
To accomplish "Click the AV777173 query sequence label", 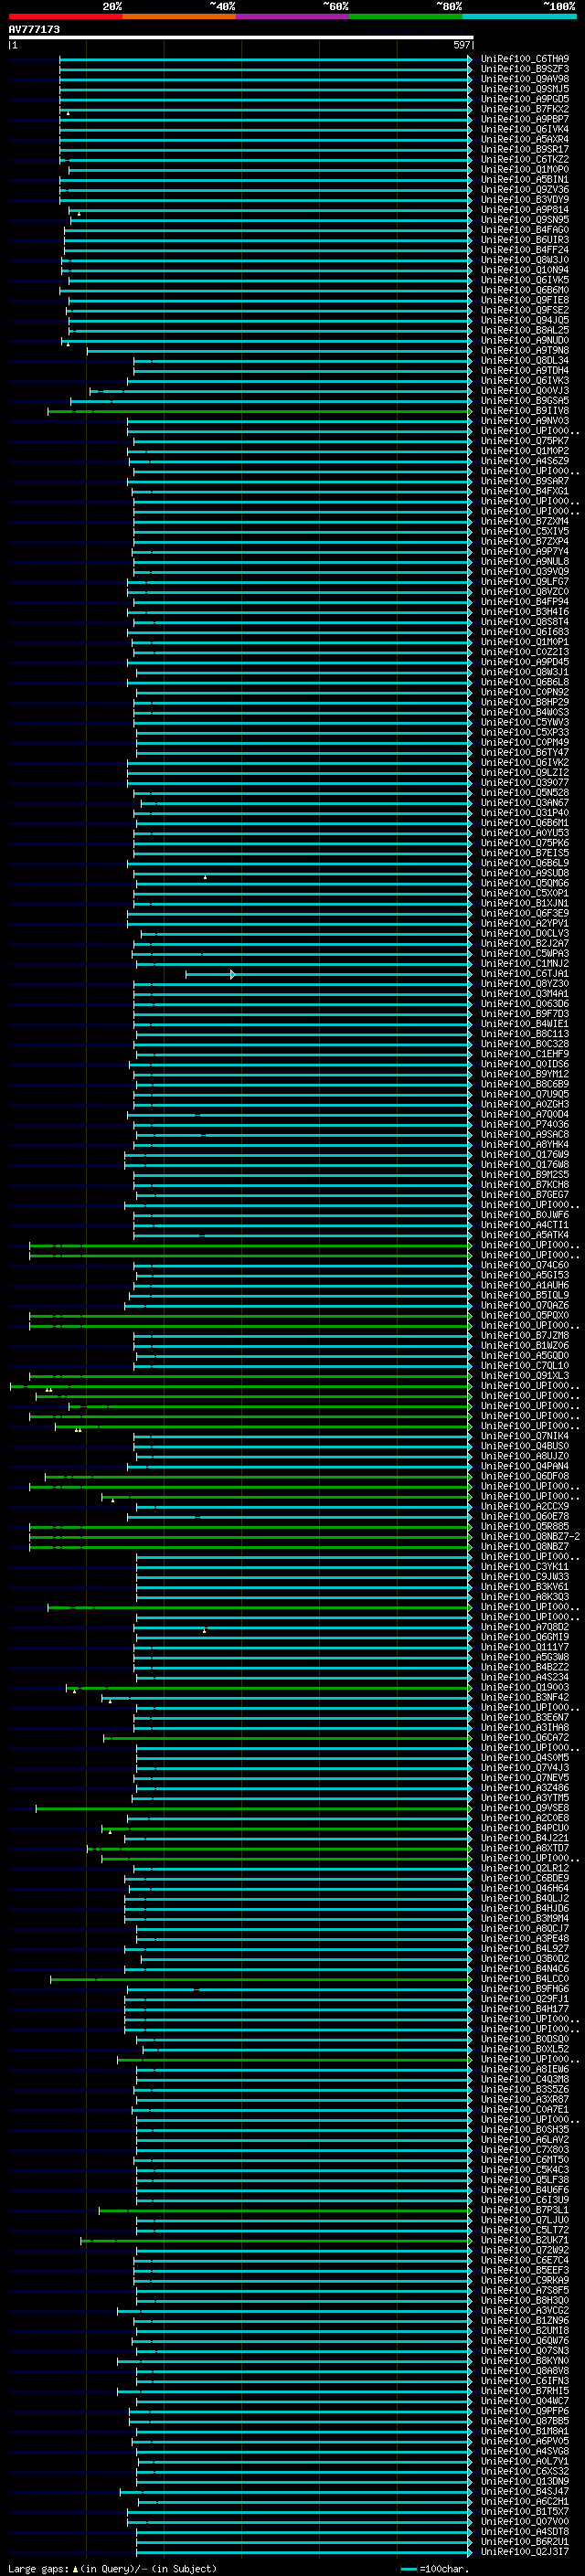I will [34, 29].
